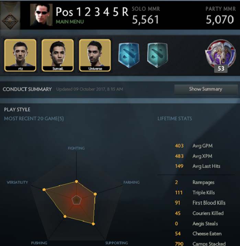This screenshot has height=246, width=240.
Task: Click the Conduct Summary heading
Action: (x=27, y=89)
